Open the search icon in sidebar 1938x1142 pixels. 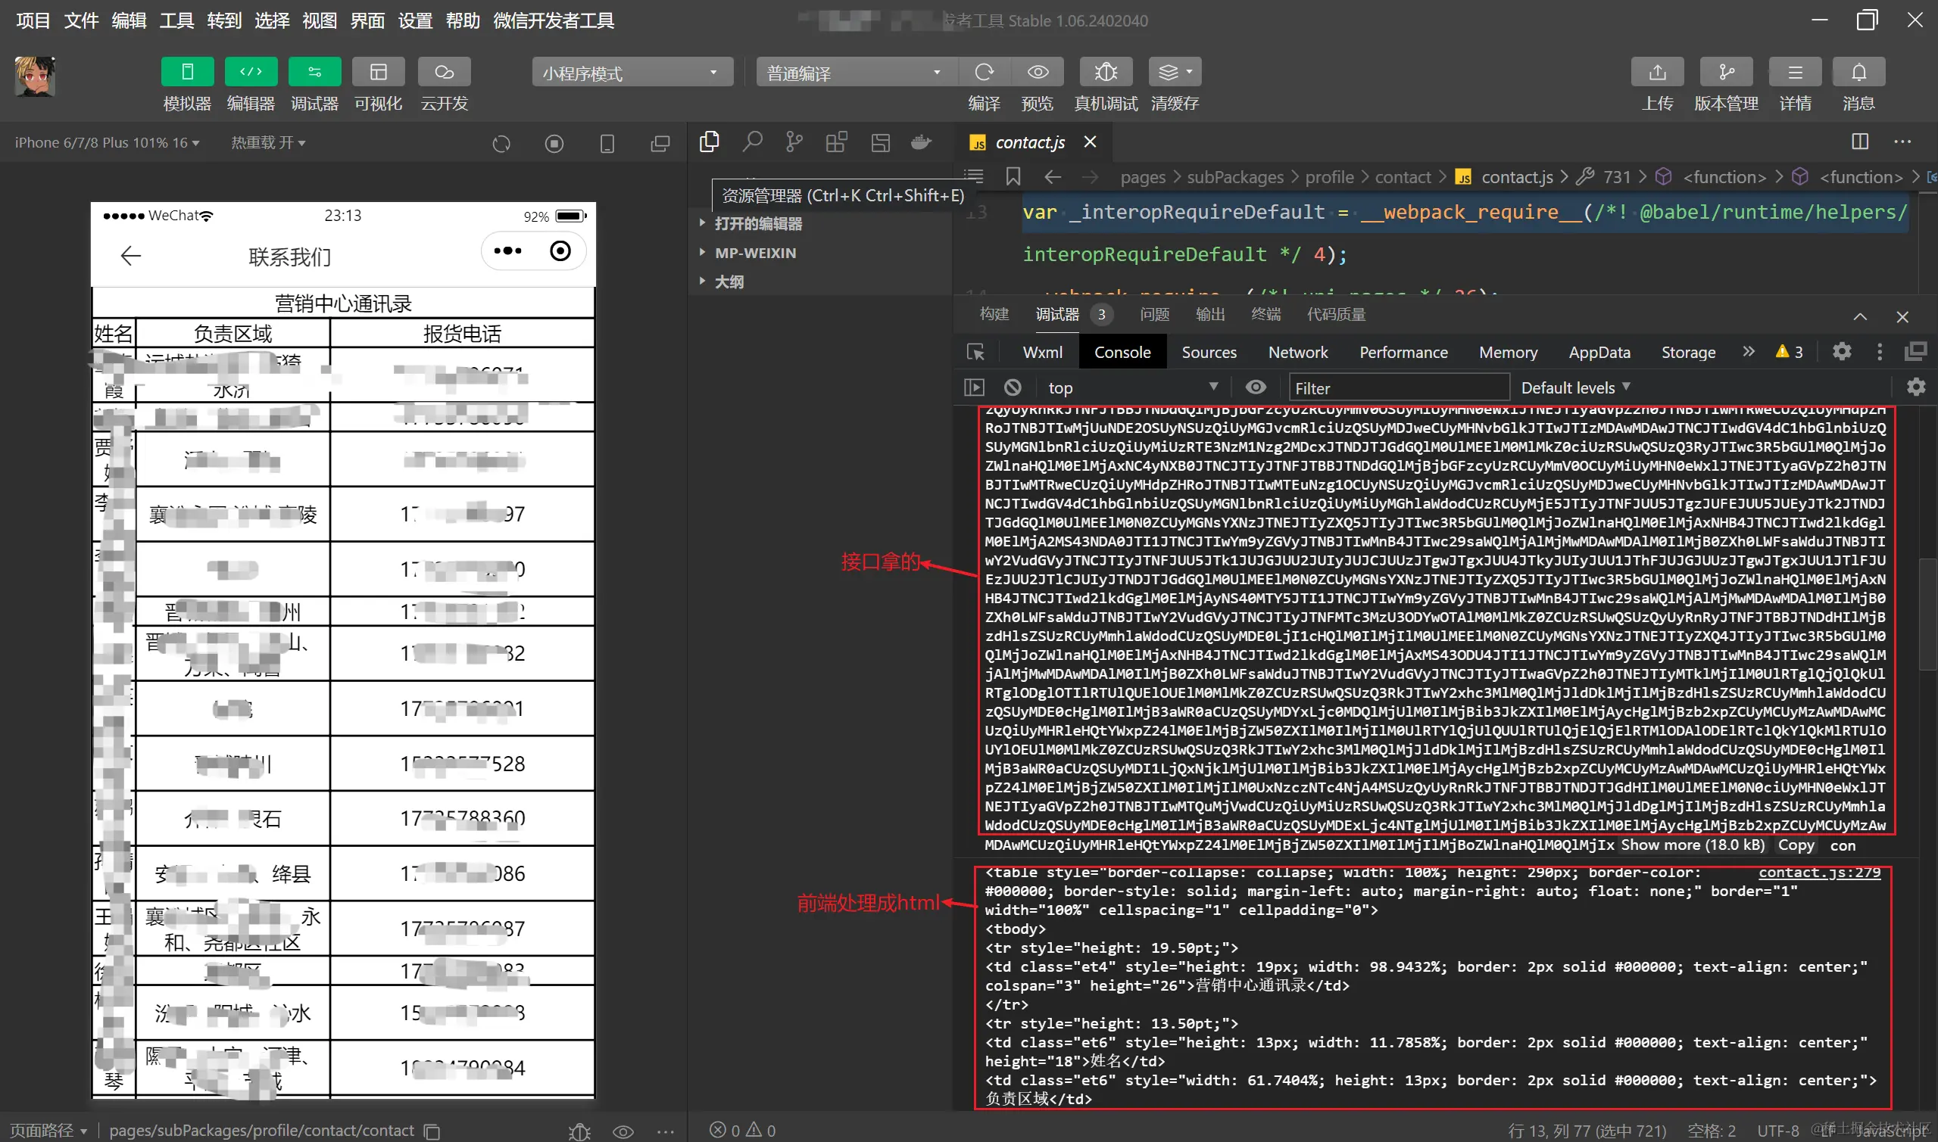pos(751,142)
